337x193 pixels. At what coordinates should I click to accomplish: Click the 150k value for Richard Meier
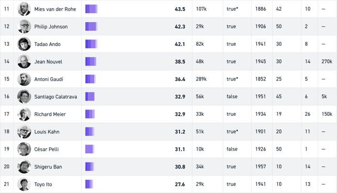(x=327, y=114)
